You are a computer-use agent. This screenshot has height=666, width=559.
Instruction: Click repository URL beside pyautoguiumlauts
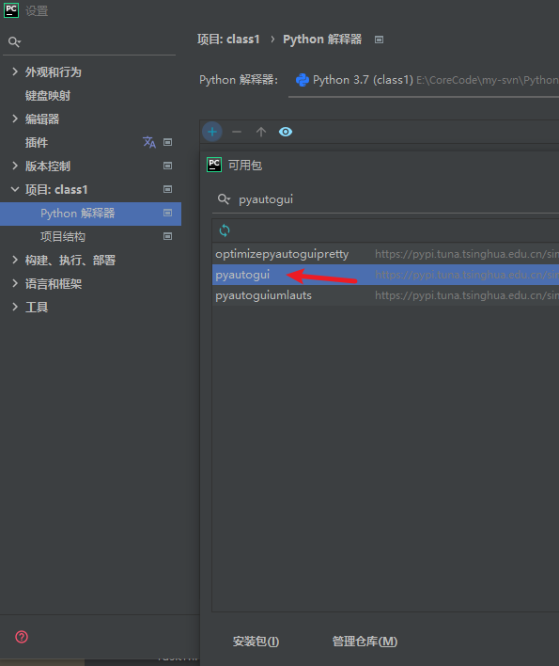[467, 295]
